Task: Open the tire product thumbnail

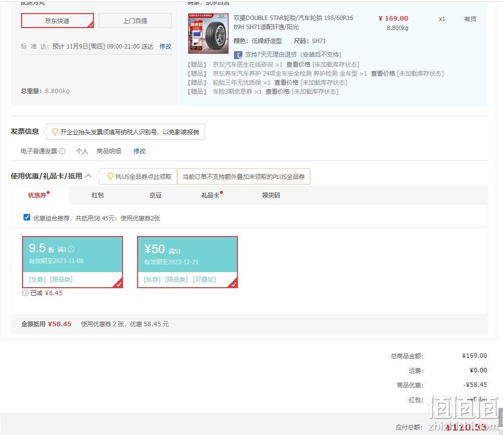Action: click(208, 33)
